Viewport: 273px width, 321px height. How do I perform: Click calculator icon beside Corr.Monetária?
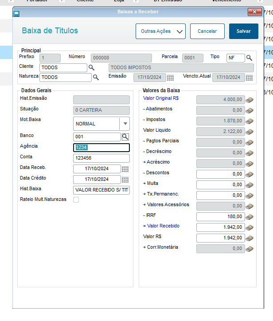250,249
